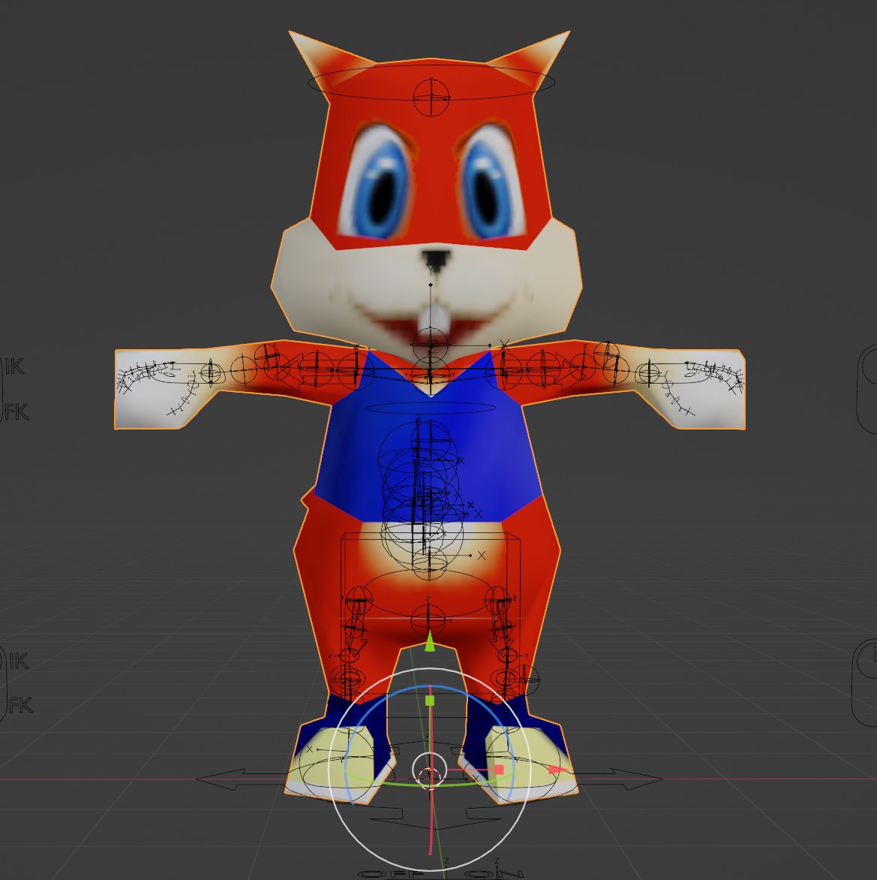Click the small white center circle of gizmo
The image size is (877, 880).
pyautogui.click(x=430, y=770)
